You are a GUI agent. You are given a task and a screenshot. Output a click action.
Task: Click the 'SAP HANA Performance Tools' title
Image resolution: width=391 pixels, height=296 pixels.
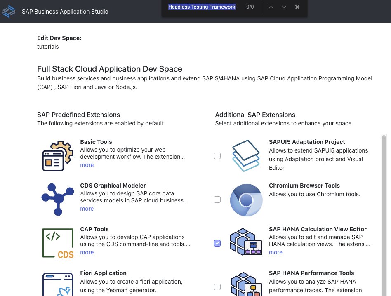click(x=311, y=273)
